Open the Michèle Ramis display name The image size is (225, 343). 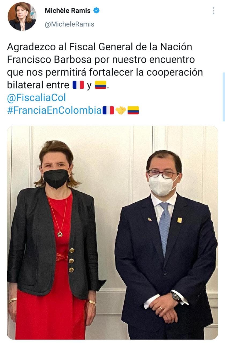pos(68,10)
